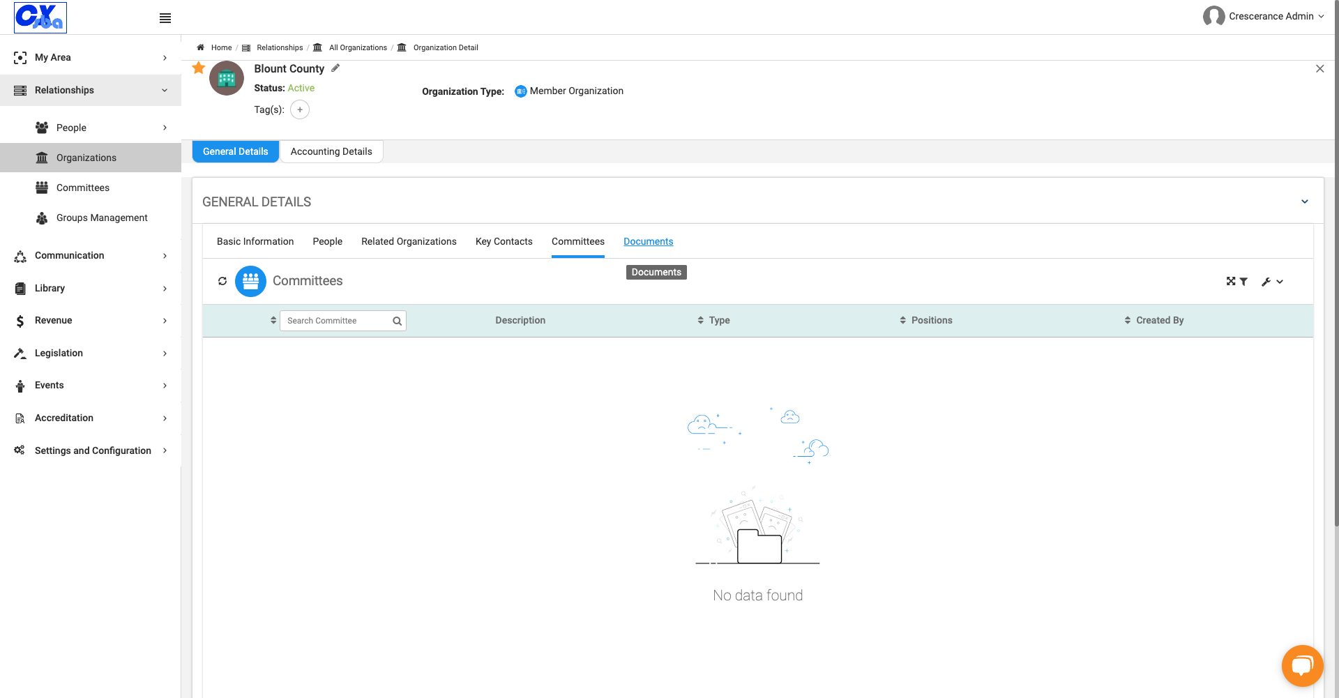This screenshot has height=698, width=1339.
Task: Expand the People submenu
Action: (91, 128)
